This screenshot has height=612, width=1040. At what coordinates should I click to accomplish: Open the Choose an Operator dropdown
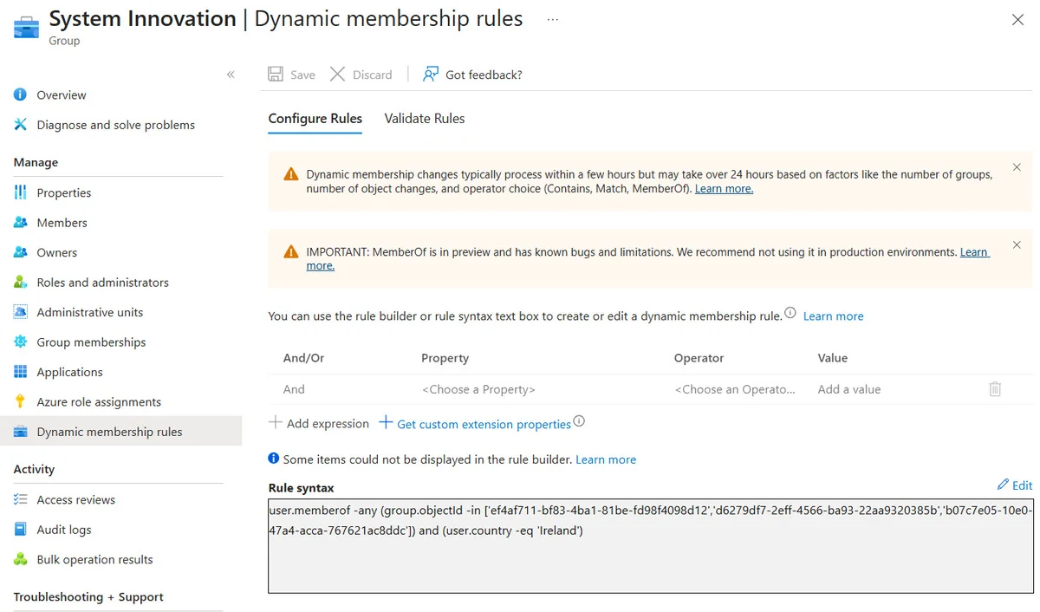tap(736, 389)
